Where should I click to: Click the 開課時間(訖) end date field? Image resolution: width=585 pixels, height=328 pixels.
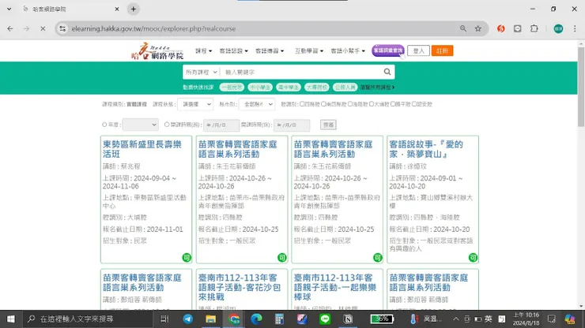292,125
